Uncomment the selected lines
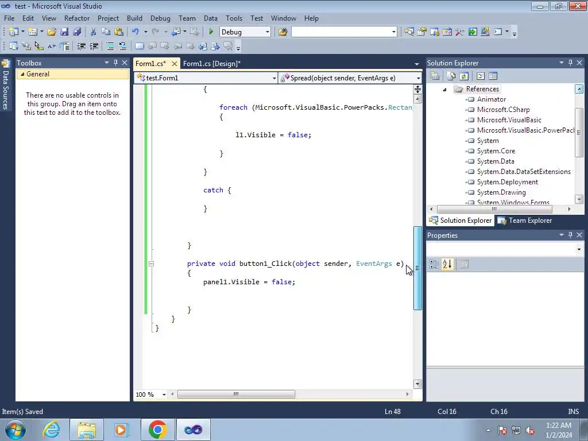 [123, 46]
